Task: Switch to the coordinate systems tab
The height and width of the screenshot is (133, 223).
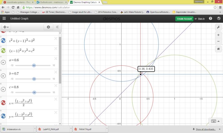Action: pyautogui.click(x=18, y=2)
